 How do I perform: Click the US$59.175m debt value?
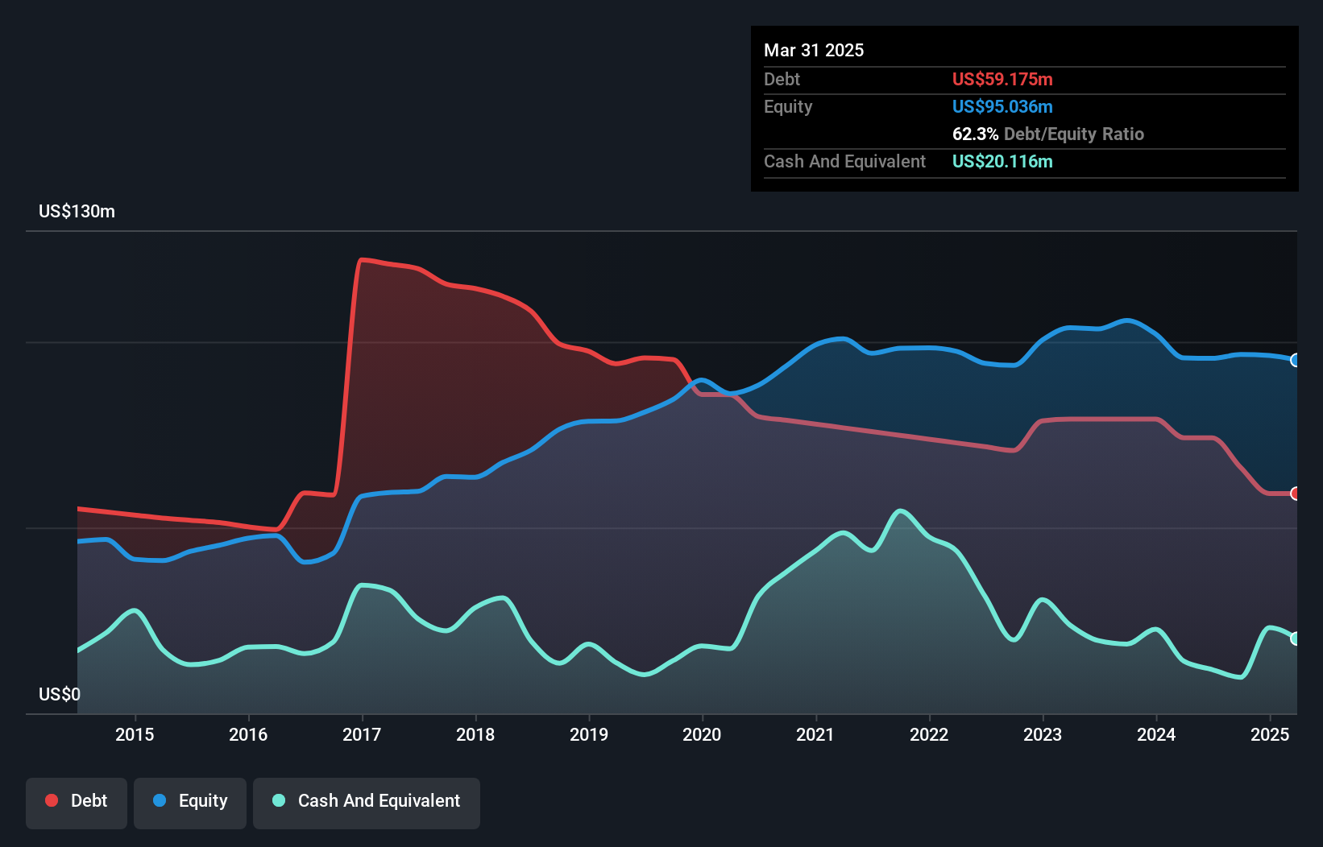(x=1002, y=79)
